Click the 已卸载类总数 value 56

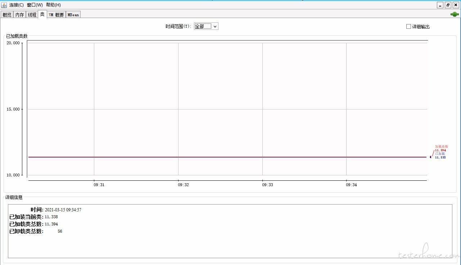(60, 231)
